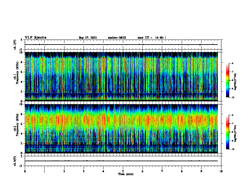249x192 pixels.
Task: Select the date text "Sep. 27, 2022"
Action: pos(88,38)
